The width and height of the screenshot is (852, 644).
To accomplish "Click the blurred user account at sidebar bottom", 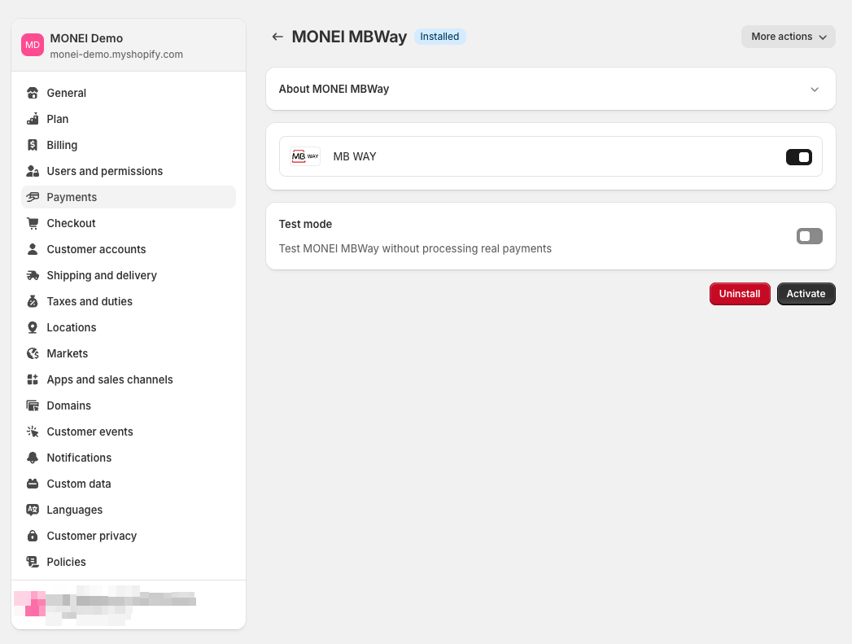I will pyautogui.click(x=106, y=605).
